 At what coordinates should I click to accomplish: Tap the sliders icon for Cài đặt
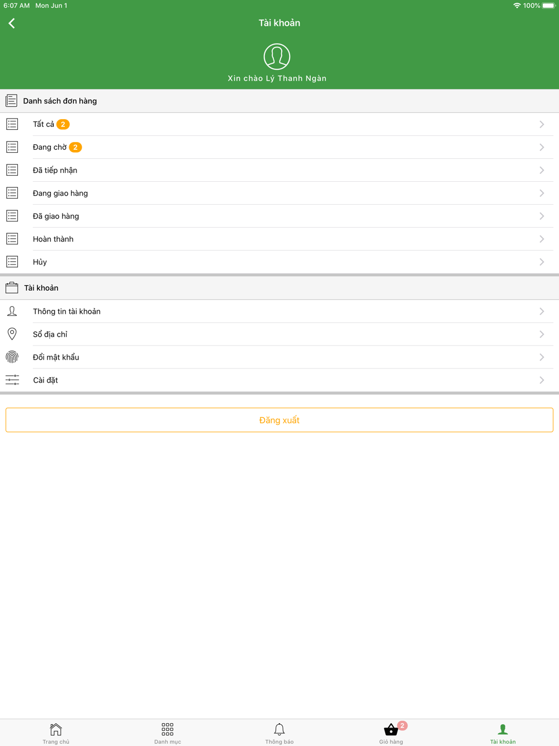click(x=12, y=380)
